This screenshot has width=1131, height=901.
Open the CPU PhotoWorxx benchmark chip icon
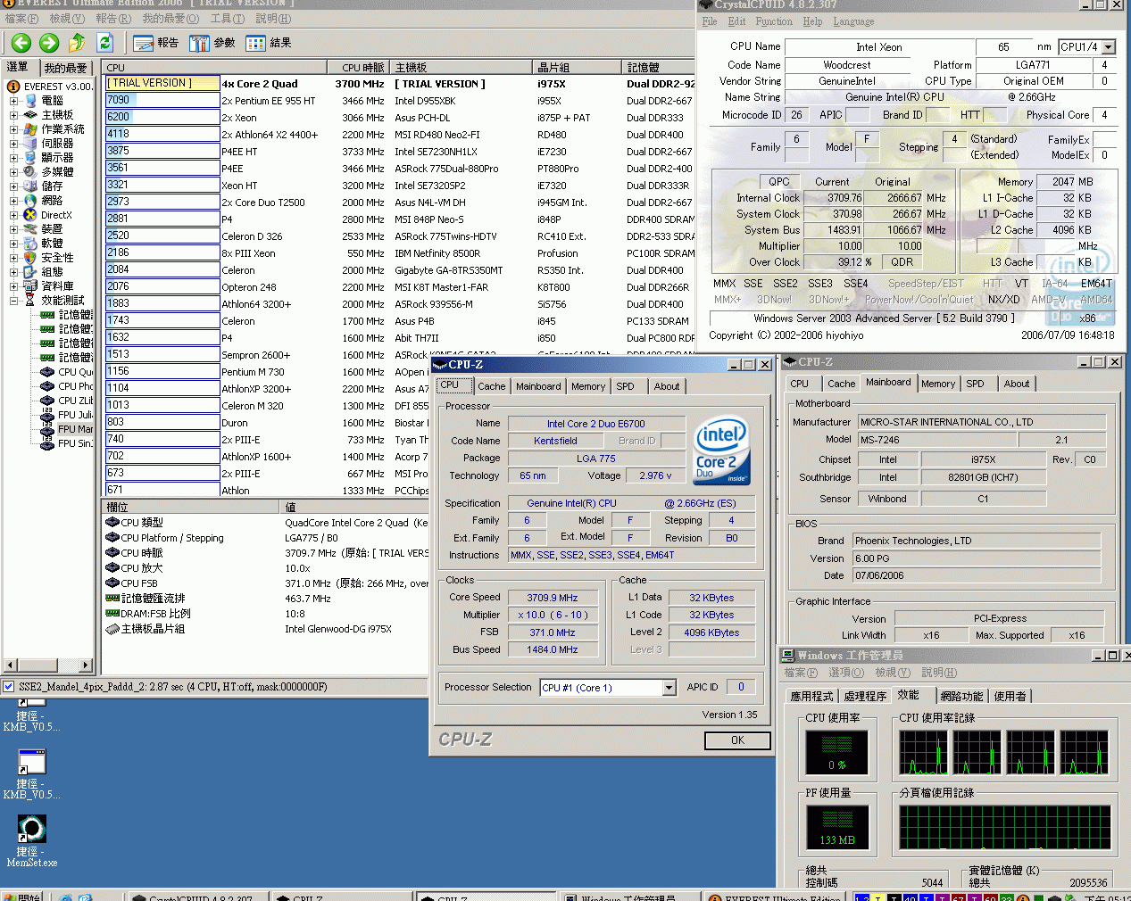(x=48, y=386)
